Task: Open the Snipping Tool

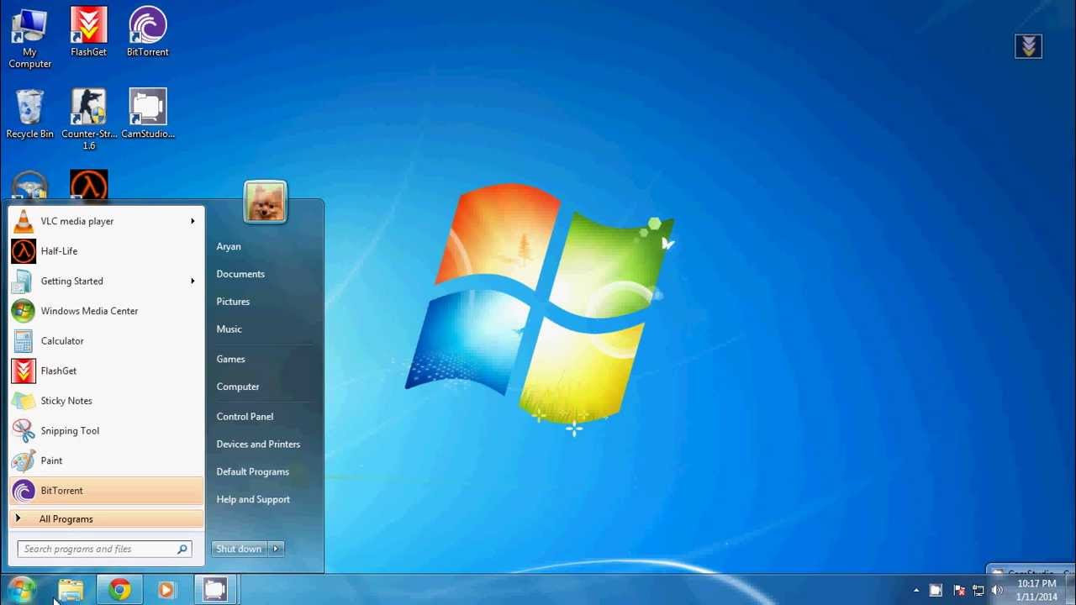Action: point(106,431)
